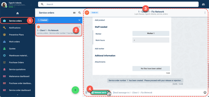
Task: Add a new service order with plus button
Action: point(75,90)
